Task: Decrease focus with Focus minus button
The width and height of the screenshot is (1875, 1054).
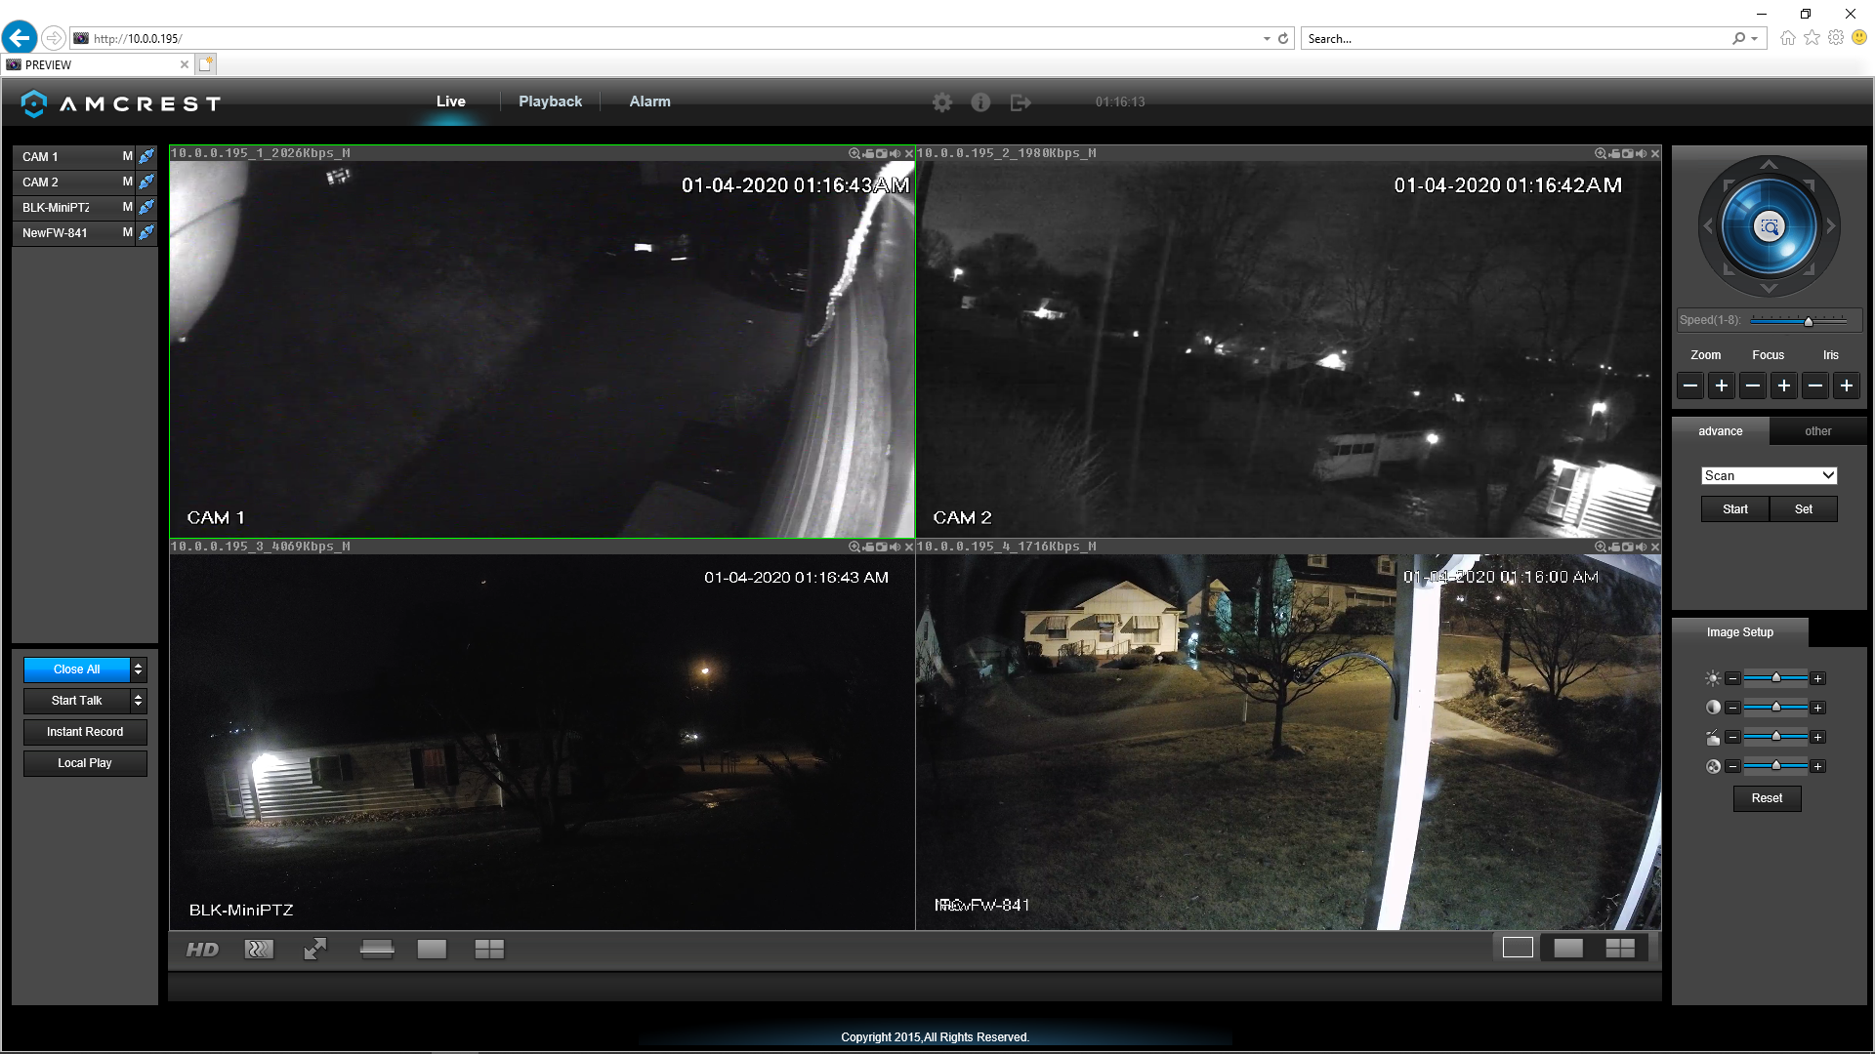Action: coord(1753,385)
